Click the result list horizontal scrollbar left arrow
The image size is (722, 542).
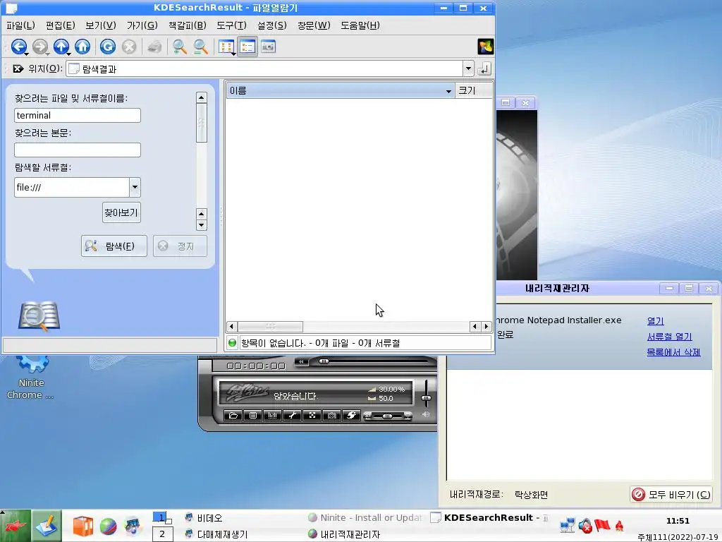click(x=231, y=326)
